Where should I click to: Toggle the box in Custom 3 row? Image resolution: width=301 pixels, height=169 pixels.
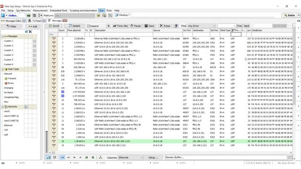coord(34,50)
